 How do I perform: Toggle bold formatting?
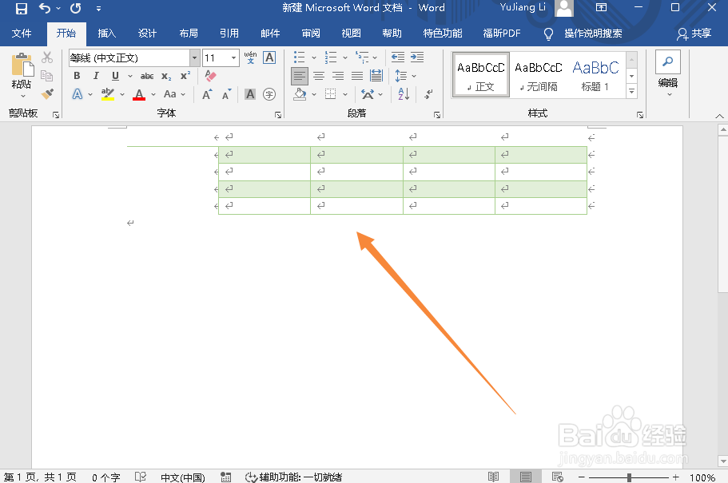[77, 76]
